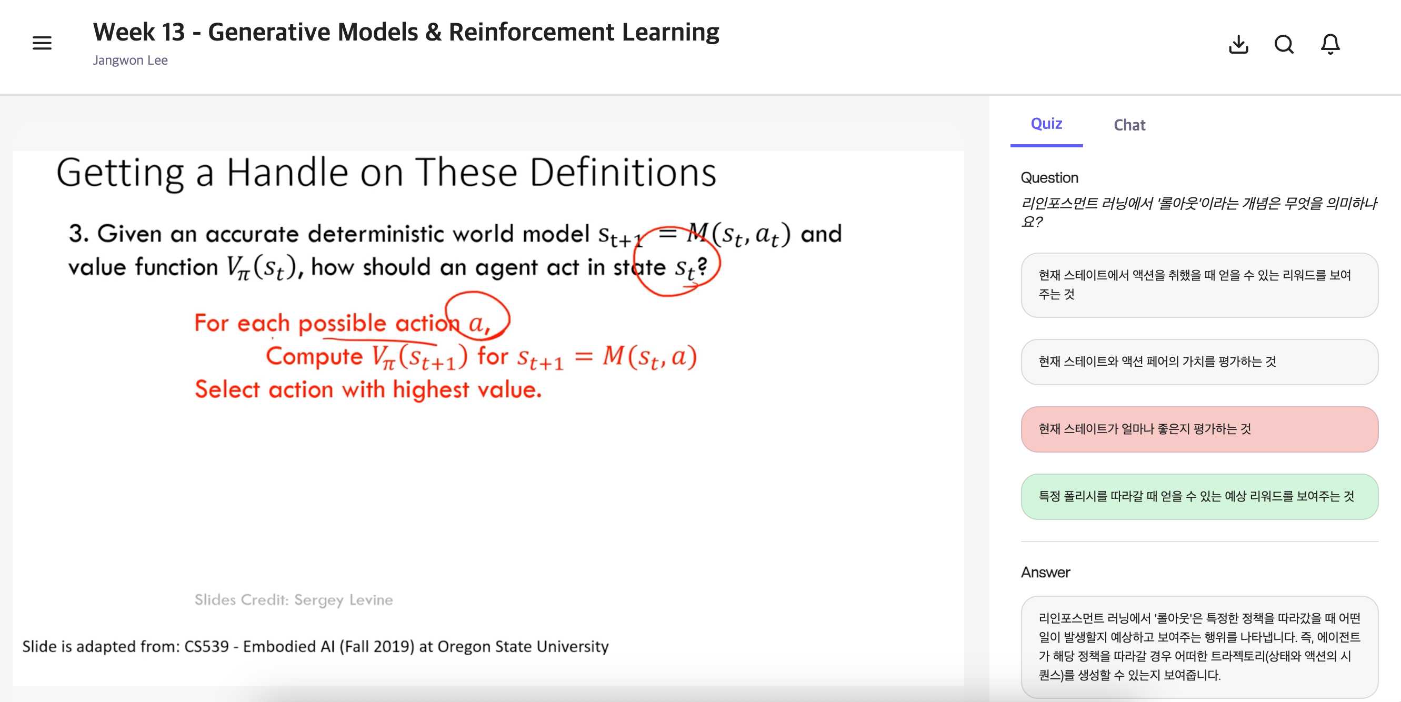Click the Week 13 lecture title

coord(406,32)
